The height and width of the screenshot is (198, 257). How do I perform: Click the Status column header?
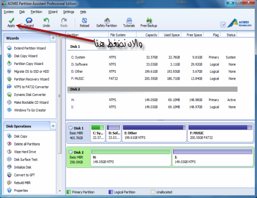[x=229, y=35]
